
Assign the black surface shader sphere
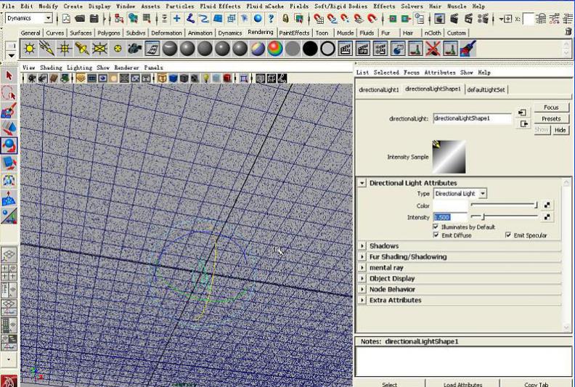click(310, 49)
